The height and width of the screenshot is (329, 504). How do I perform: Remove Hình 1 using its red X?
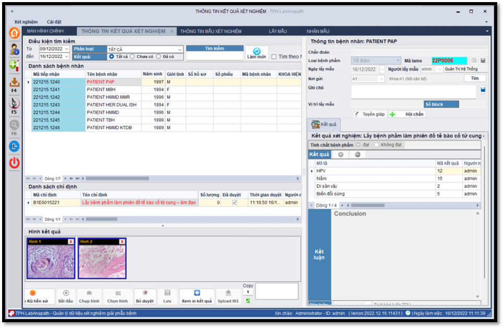71,242
